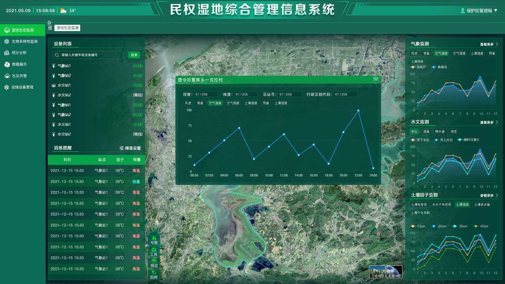The width and height of the screenshot is (505, 284).
Task: Select 土壤介电常数 tab in soil panel
Action: [420, 213]
